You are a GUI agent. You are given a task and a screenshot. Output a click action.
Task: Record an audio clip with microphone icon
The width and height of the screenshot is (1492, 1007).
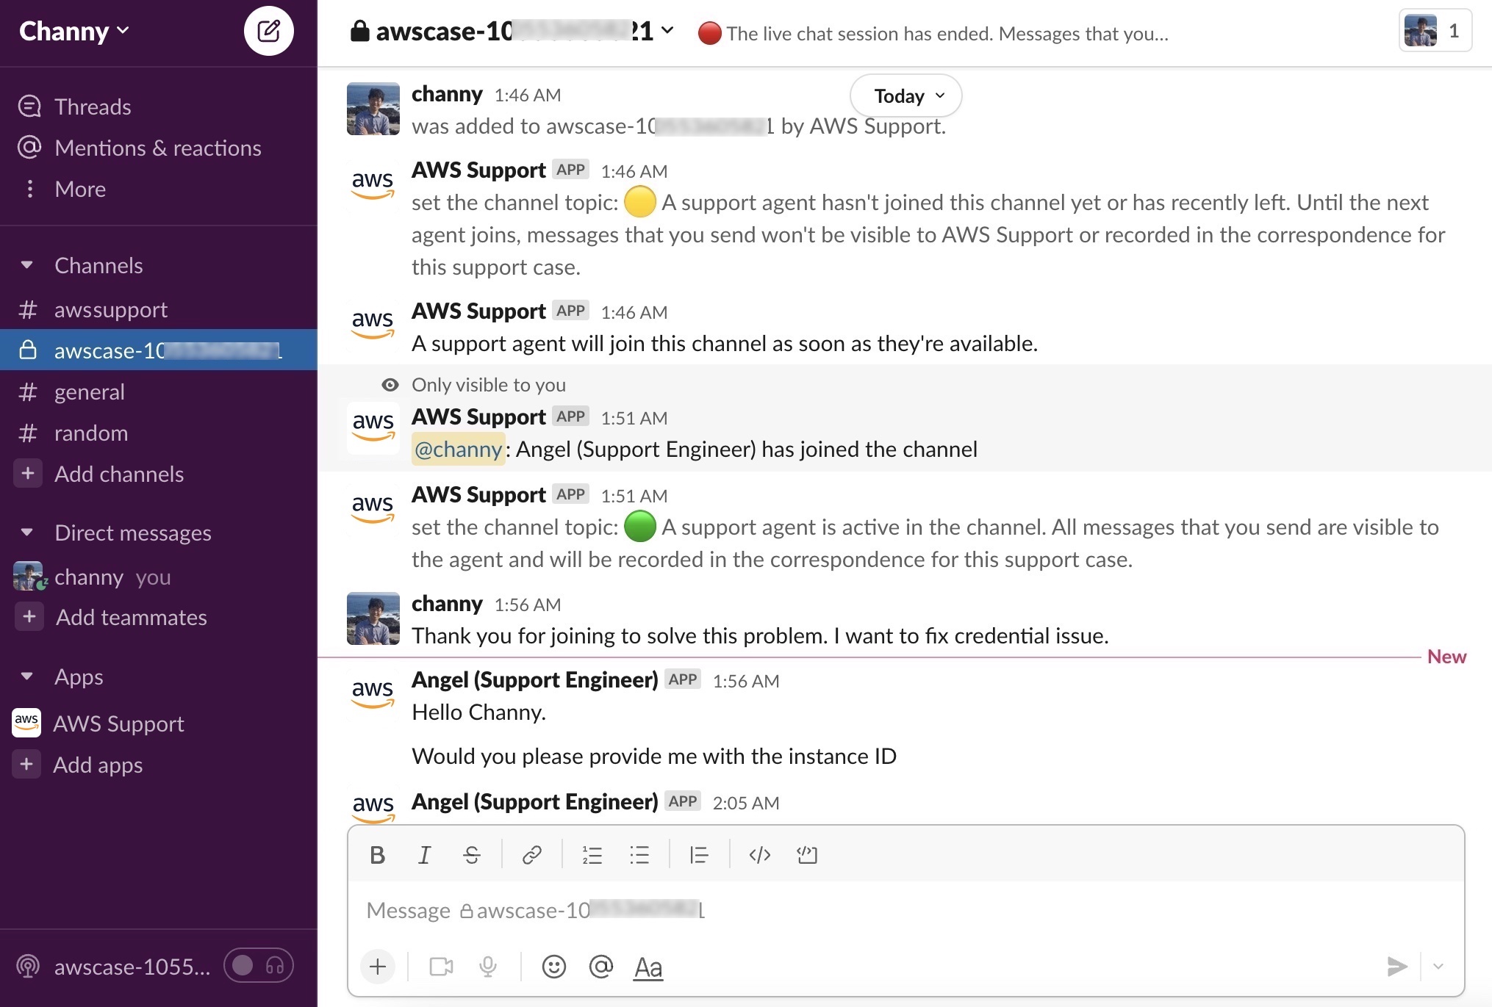[x=487, y=967]
